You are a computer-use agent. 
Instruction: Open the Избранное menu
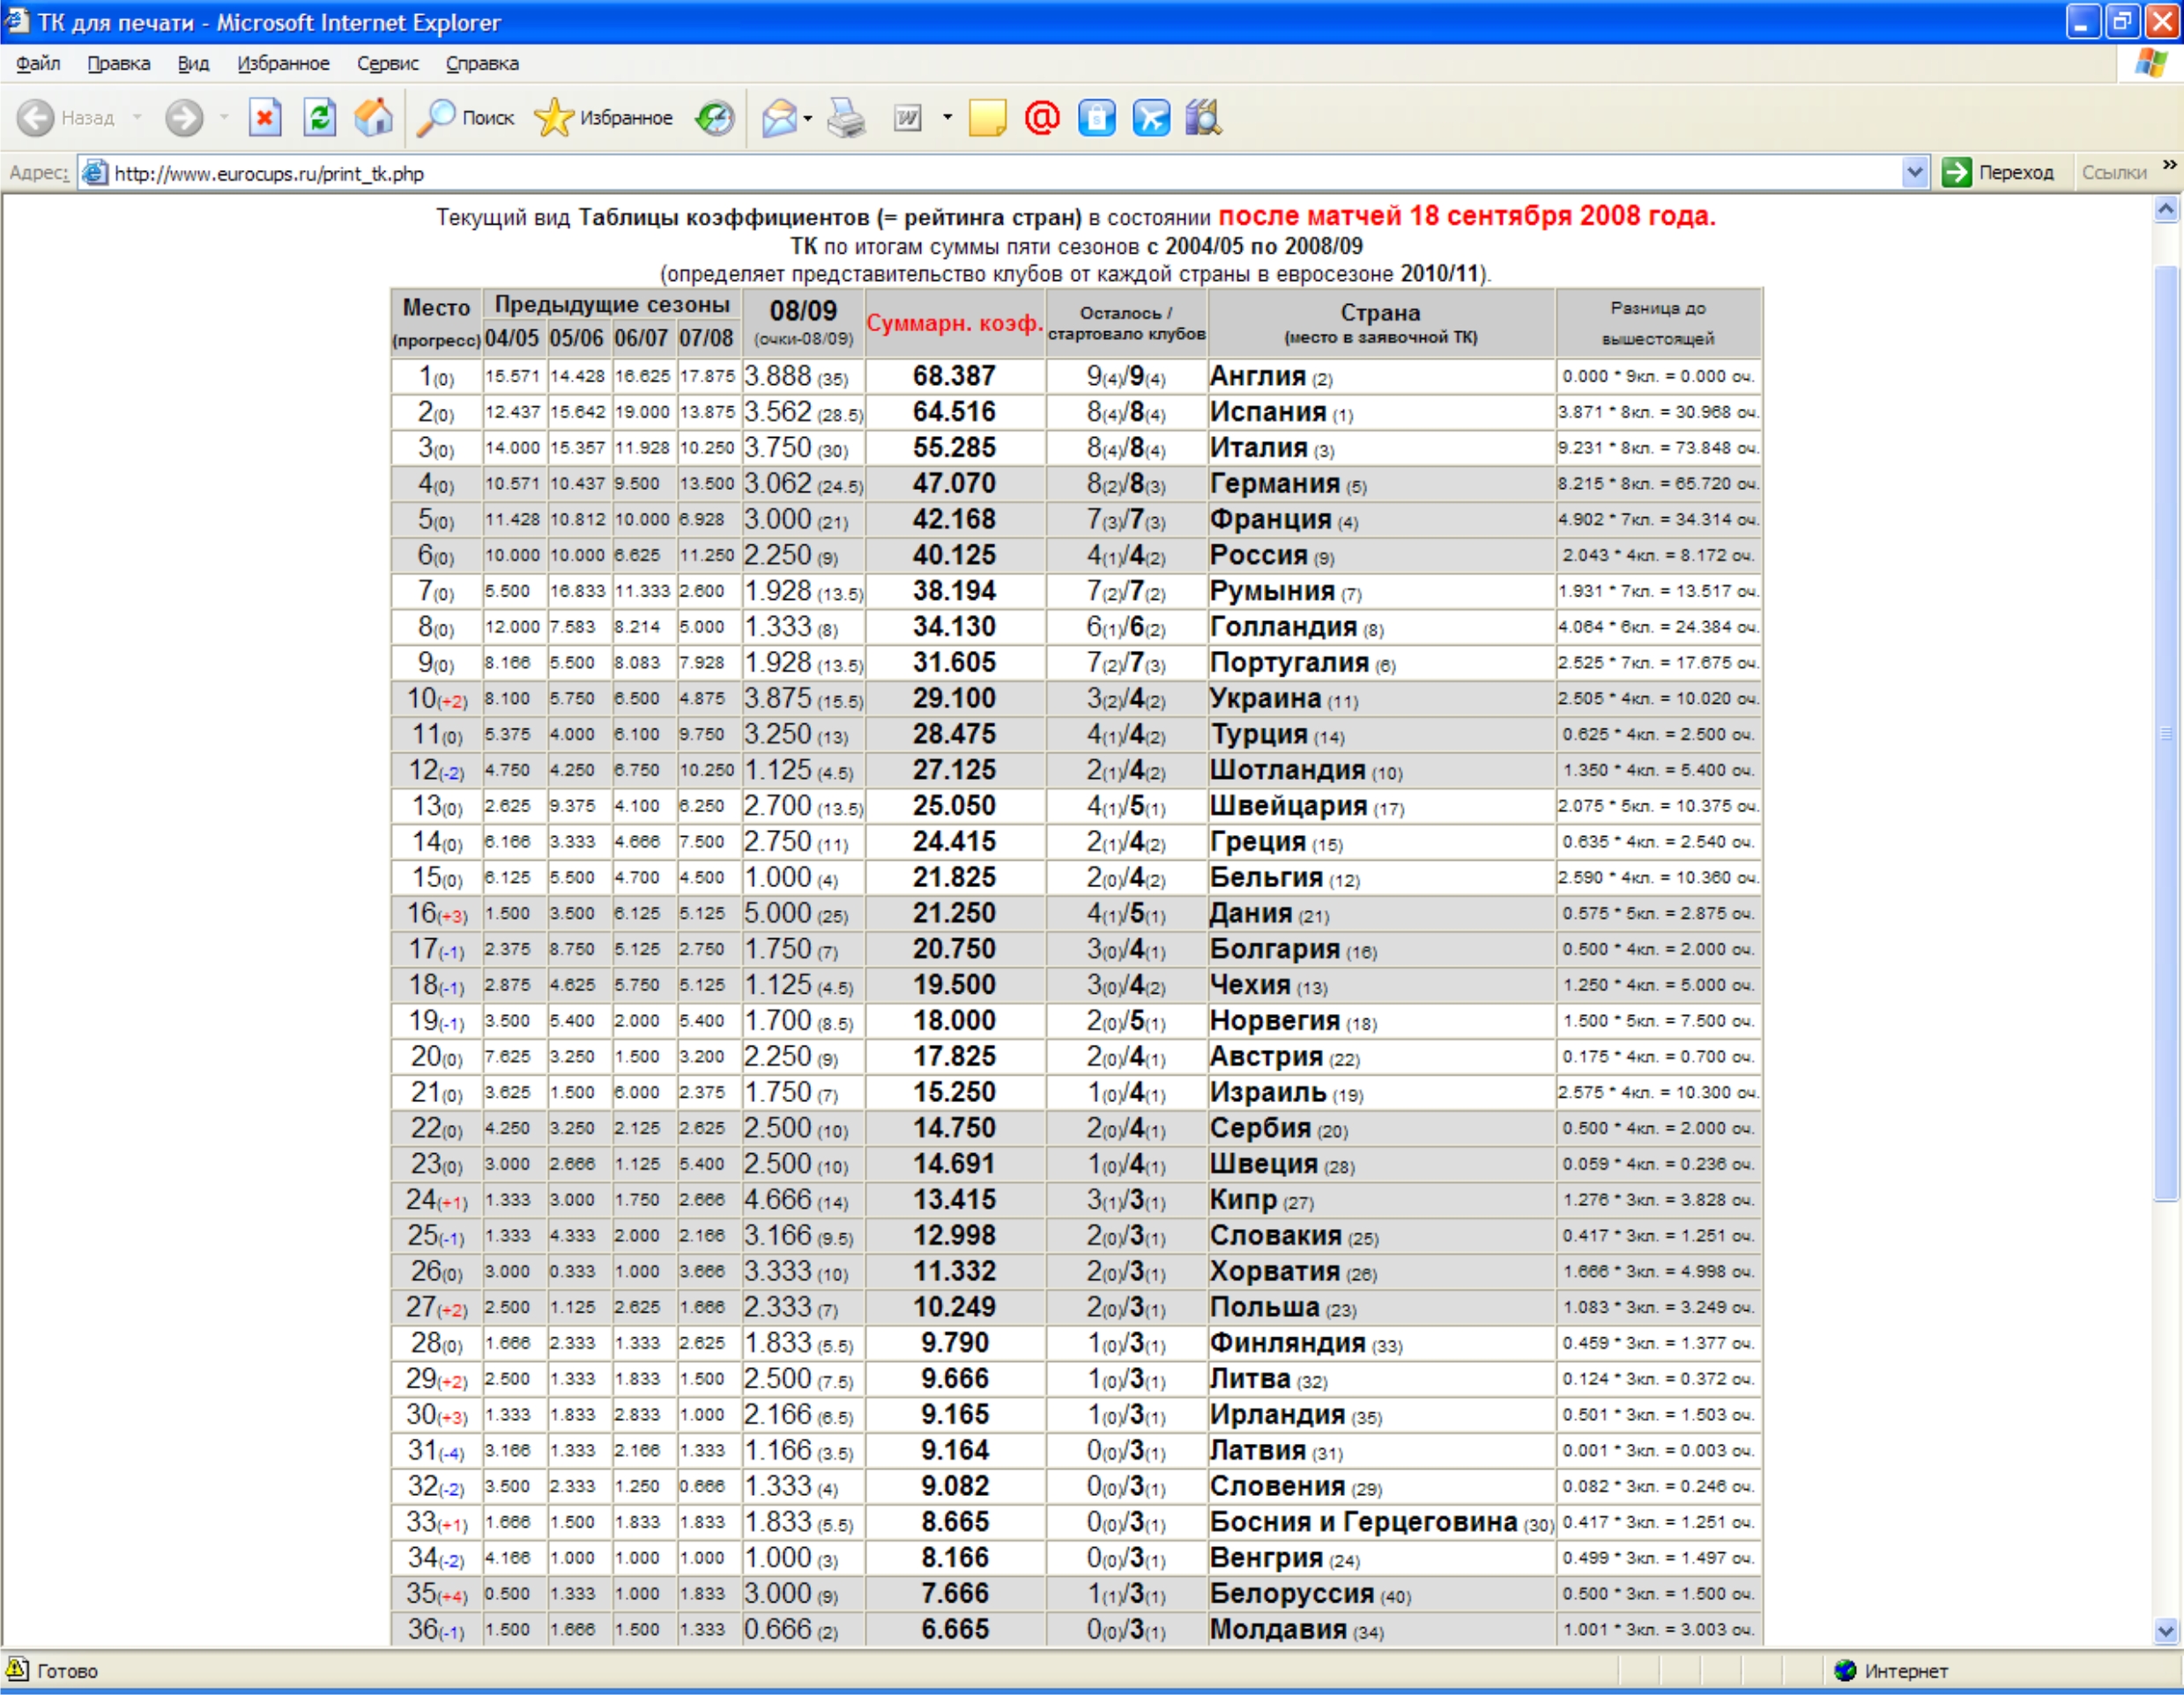click(x=283, y=63)
